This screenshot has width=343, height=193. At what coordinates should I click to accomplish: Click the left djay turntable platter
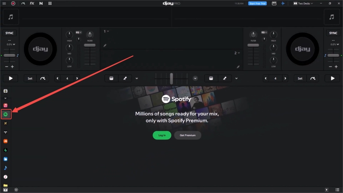coord(40,49)
